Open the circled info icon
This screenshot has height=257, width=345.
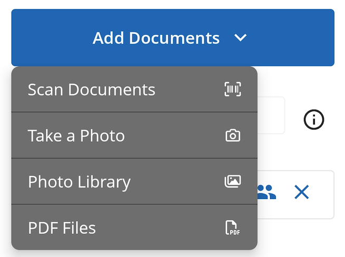click(x=314, y=120)
